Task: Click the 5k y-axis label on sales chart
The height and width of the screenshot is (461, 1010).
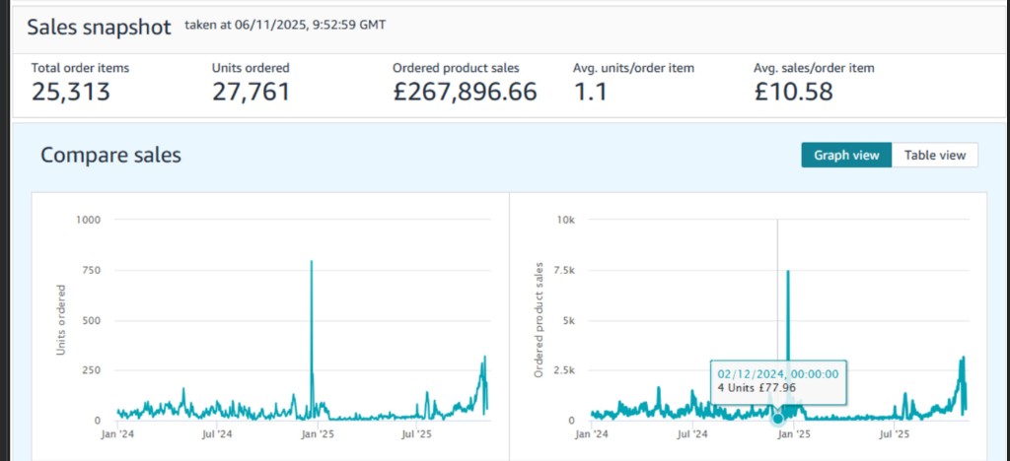Action: [569, 320]
